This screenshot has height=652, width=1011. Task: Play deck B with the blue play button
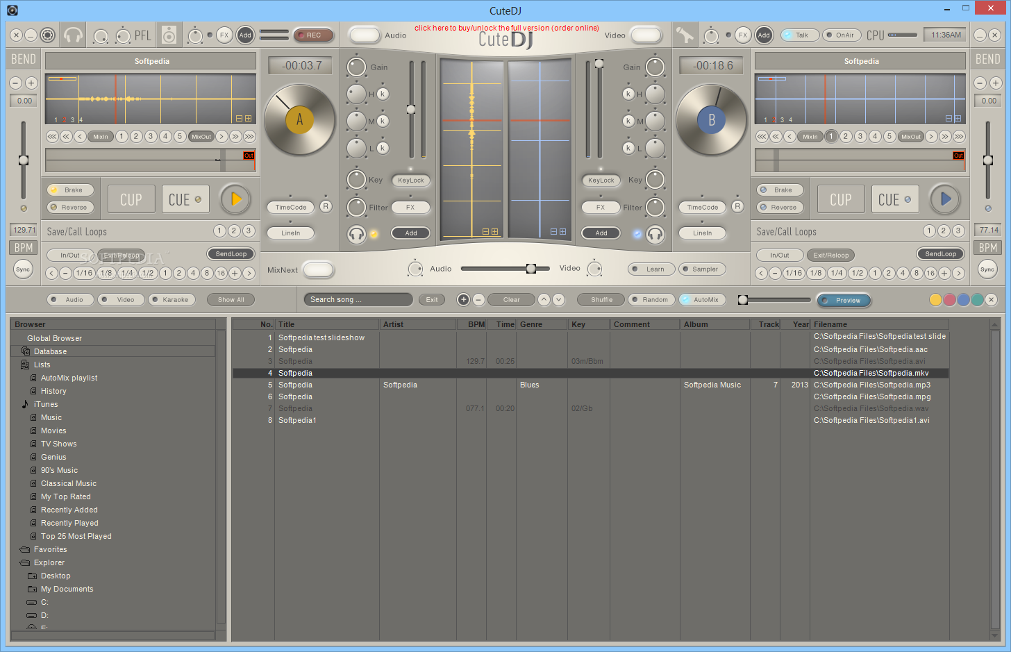tap(945, 199)
